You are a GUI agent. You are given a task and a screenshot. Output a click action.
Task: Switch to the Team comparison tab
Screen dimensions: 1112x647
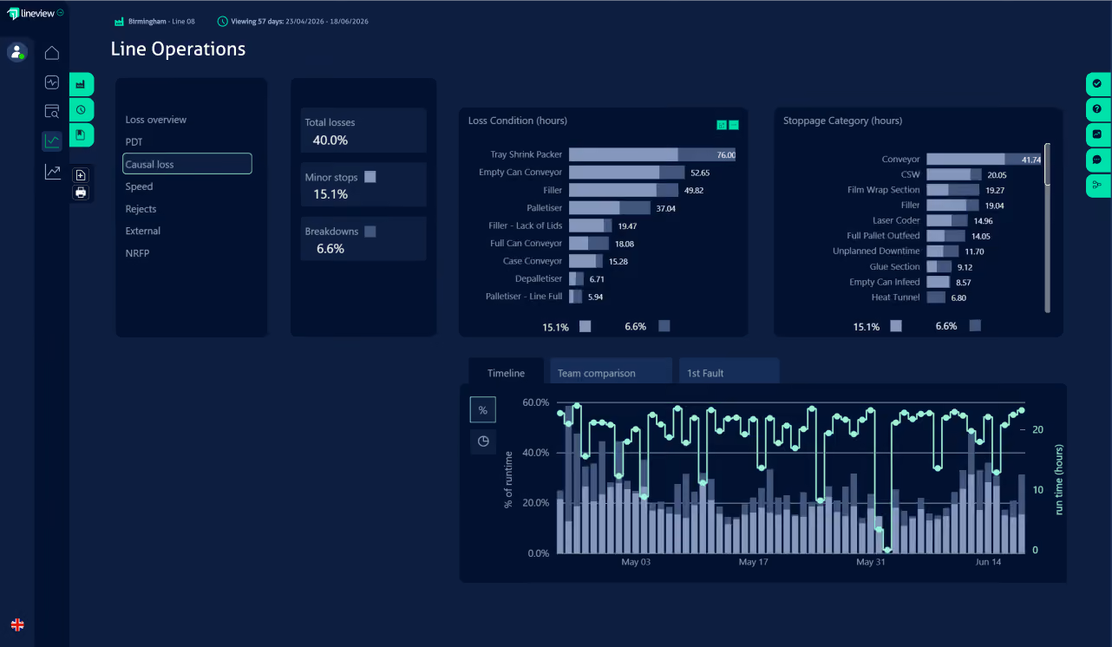[x=611, y=371]
